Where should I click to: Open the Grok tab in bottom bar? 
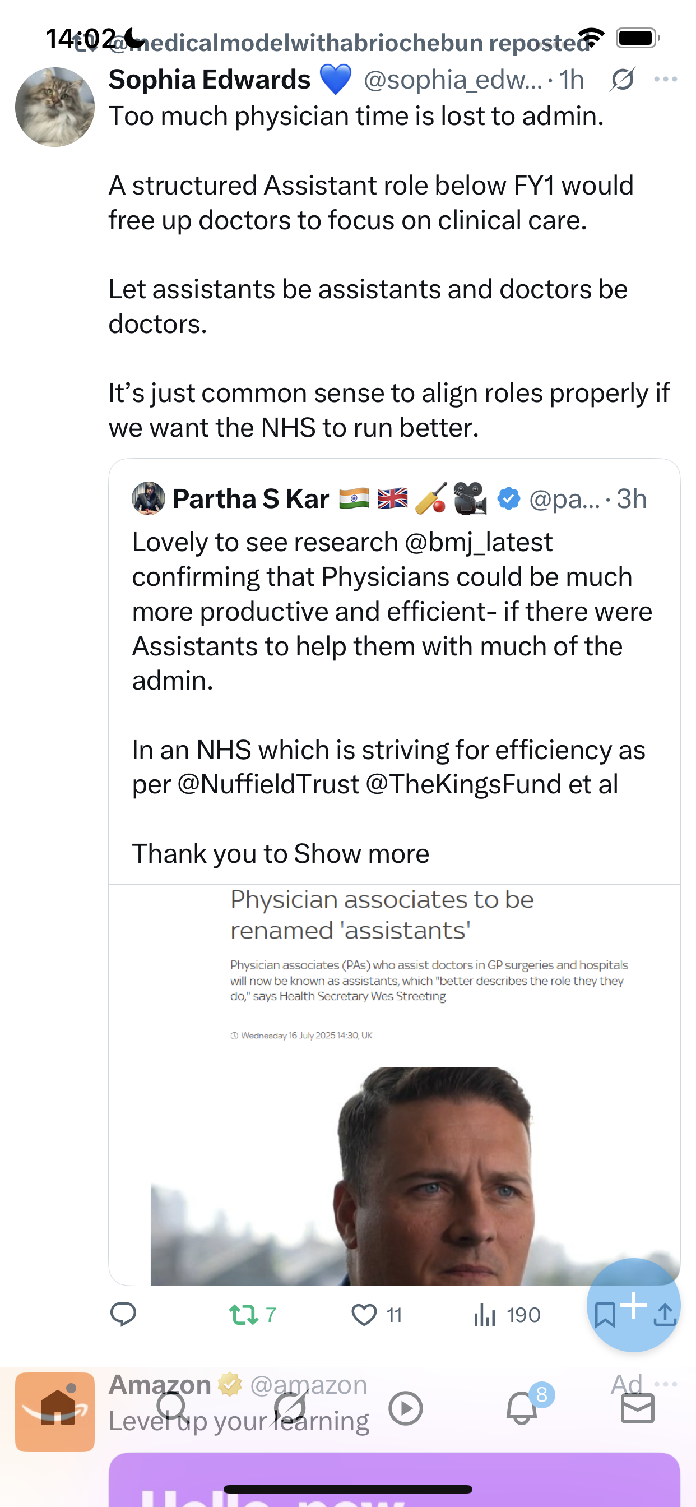[x=290, y=1408]
